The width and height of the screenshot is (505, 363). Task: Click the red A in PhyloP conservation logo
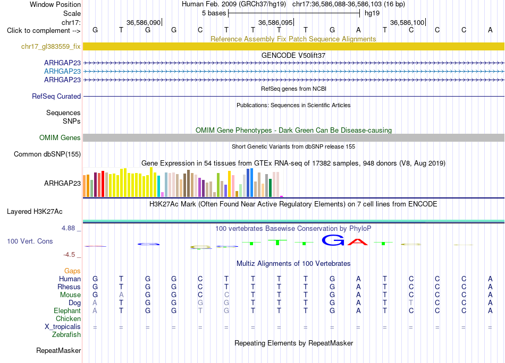pos(358,242)
